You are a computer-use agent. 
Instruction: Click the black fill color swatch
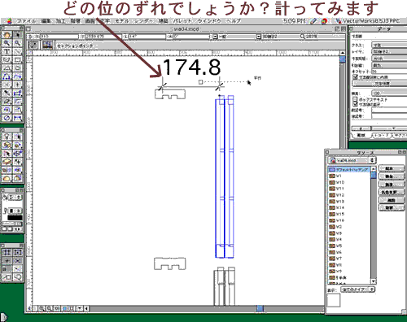[15, 218]
